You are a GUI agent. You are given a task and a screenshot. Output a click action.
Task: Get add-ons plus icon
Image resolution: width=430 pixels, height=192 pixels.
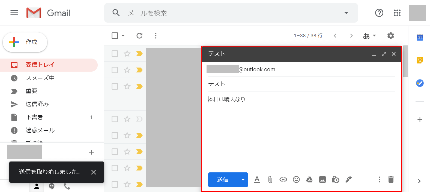[x=420, y=120]
